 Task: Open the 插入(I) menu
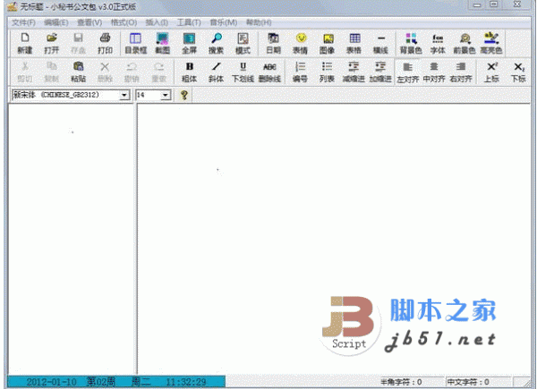click(157, 22)
